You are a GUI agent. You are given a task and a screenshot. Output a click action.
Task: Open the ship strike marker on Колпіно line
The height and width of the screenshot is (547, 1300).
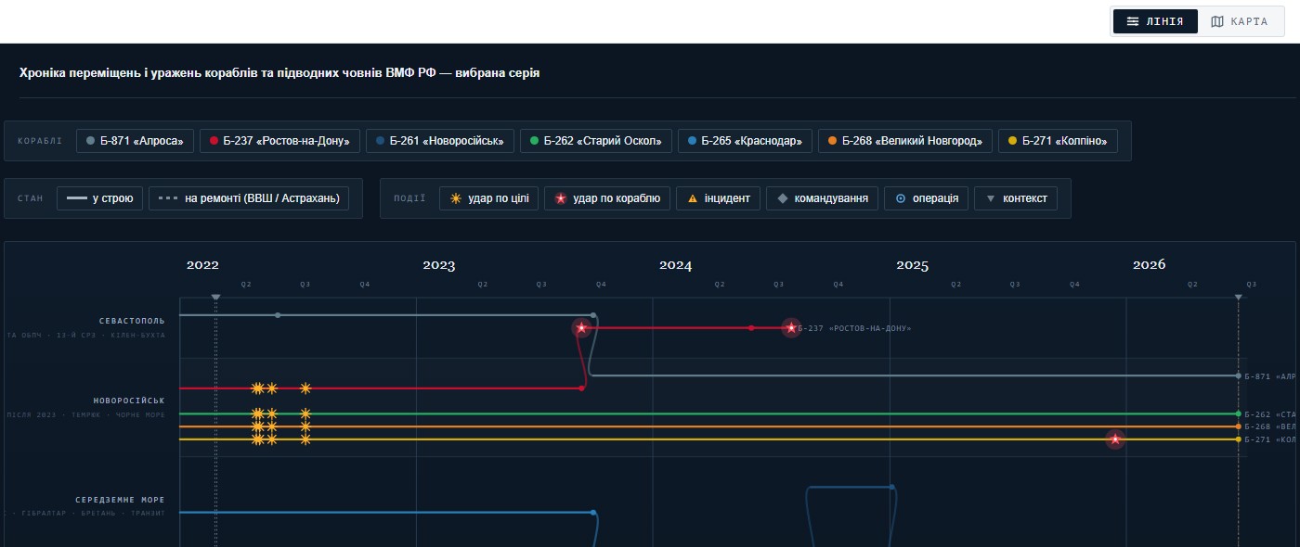1115,439
